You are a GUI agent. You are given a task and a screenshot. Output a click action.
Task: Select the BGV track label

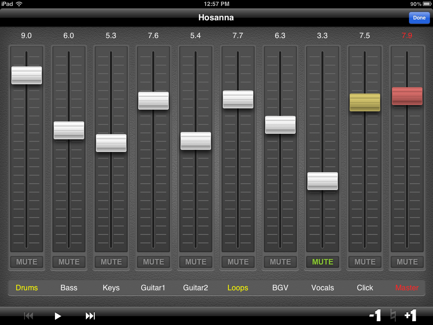(x=280, y=288)
